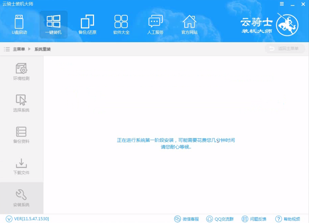
Task: Select the 选择系统 choose system step
Action: [x=22, y=103]
